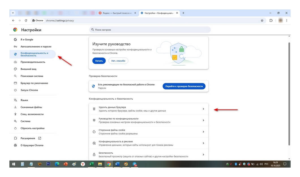Screen dimensions: 300x177
Task: Select Конфиденциальность и безопасность in sidebar
Action: point(33,54)
